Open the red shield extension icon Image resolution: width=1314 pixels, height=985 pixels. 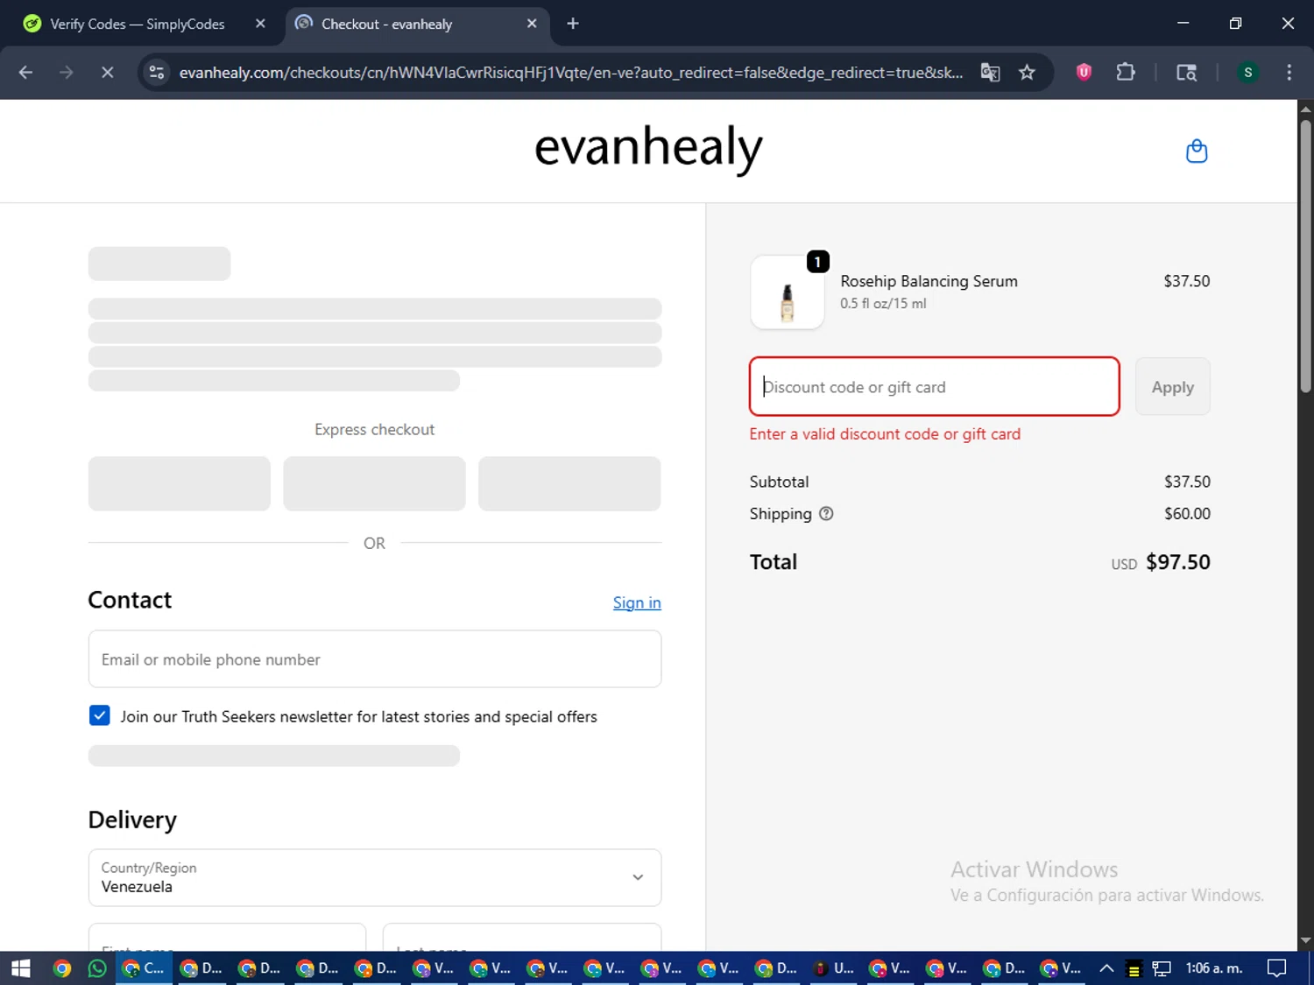click(1084, 73)
